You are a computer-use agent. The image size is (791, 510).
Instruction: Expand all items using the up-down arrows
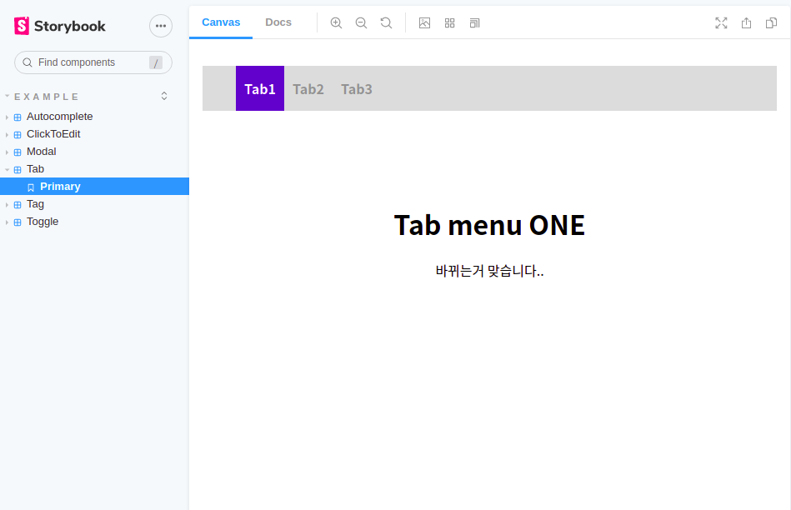pyautogui.click(x=164, y=96)
